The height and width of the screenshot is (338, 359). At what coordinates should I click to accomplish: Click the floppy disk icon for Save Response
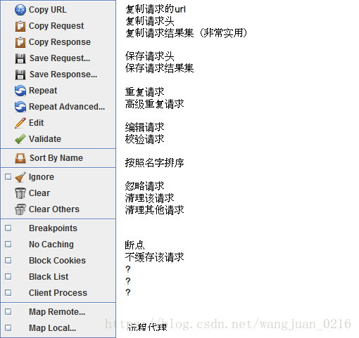(x=20, y=74)
